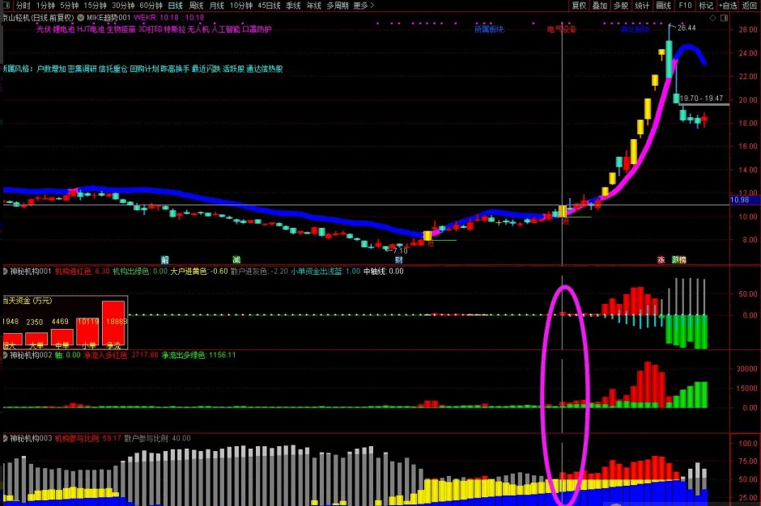
Task: Toggle 复权 price adjustment
Action: tap(578, 6)
